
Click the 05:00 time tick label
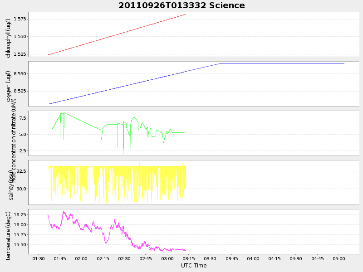click(x=338, y=258)
